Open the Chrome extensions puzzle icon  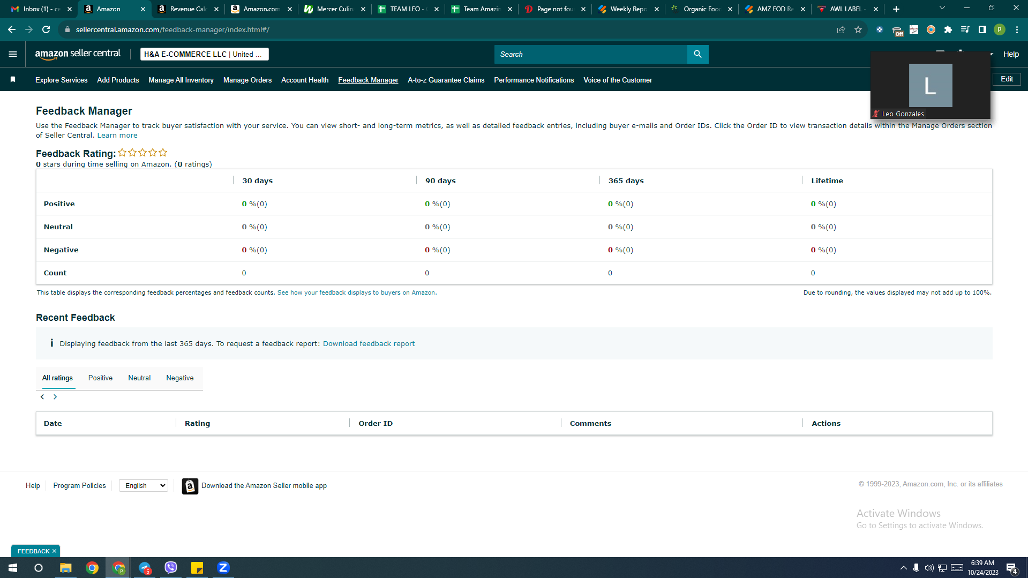(948, 29)
